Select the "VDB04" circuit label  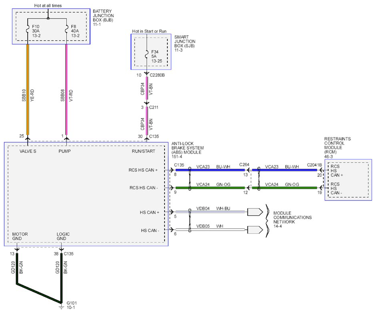[x=203, y=208]
